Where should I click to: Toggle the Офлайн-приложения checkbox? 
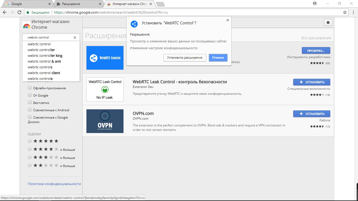point(30,88)
